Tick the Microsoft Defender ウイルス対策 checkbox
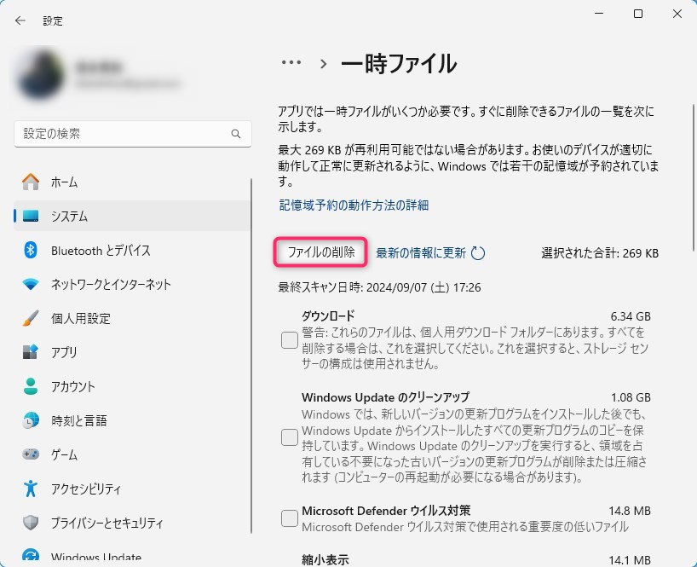Image resolution: width=697 pixels, height=567 pixels. pyautogui.click(x=290, y=518)
